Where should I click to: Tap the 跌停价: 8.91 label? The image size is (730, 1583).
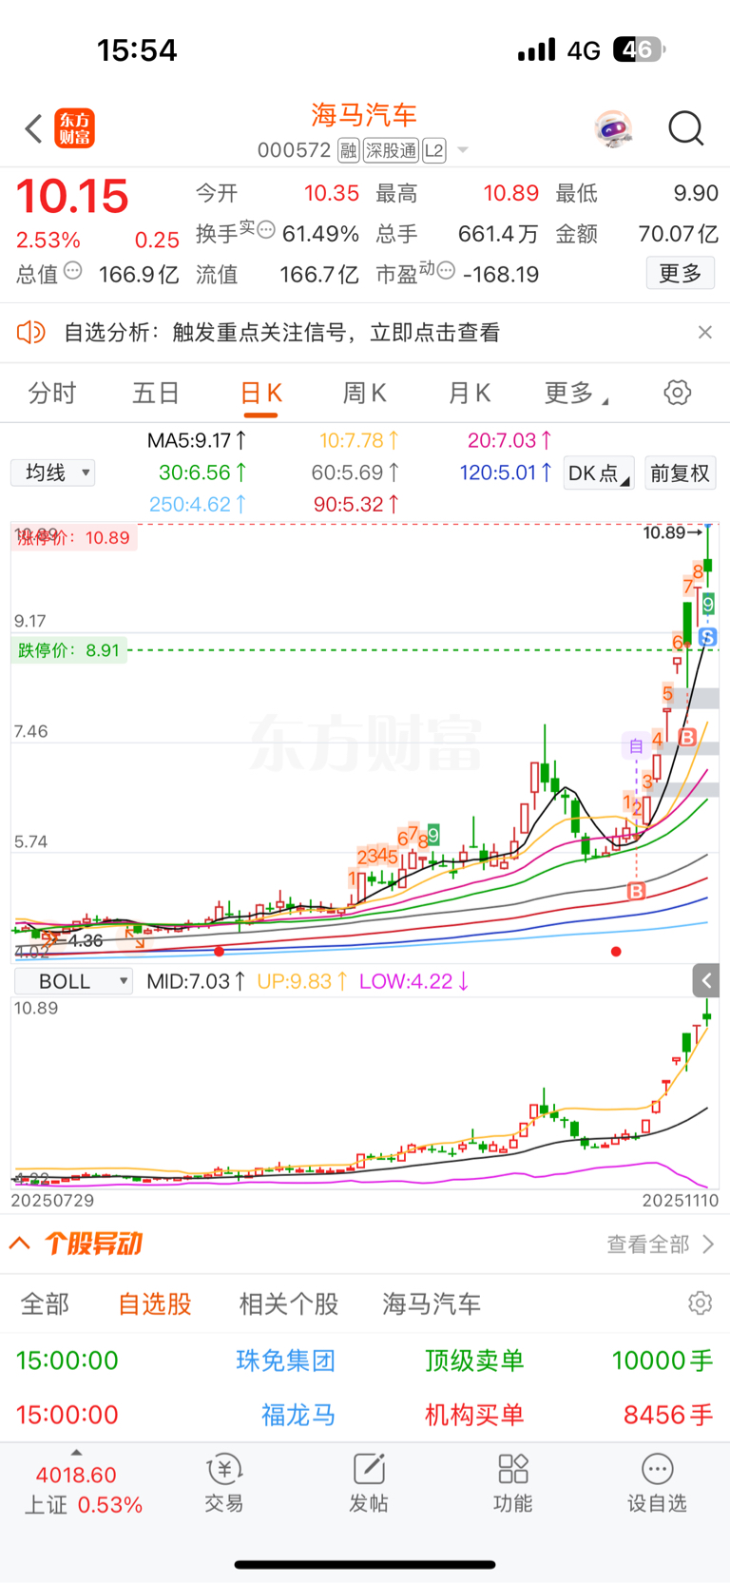68,650
